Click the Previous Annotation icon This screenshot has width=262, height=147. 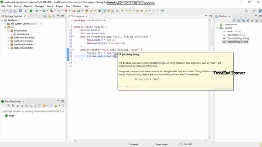coord(130,11)
